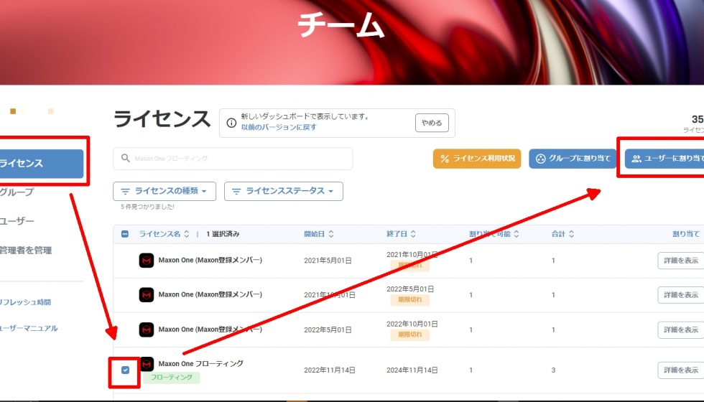Click the Maxon One フローティング license name
Viewport: 704px width, 402px height.
tap(200, 364)
